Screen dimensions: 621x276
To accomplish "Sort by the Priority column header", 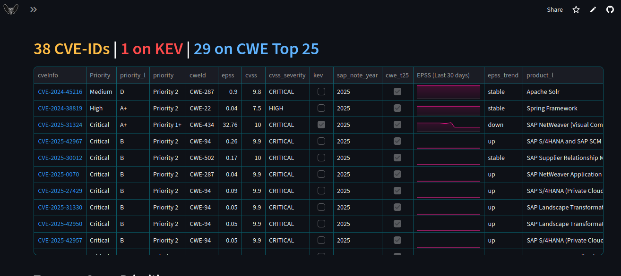I will coord(101,75).
